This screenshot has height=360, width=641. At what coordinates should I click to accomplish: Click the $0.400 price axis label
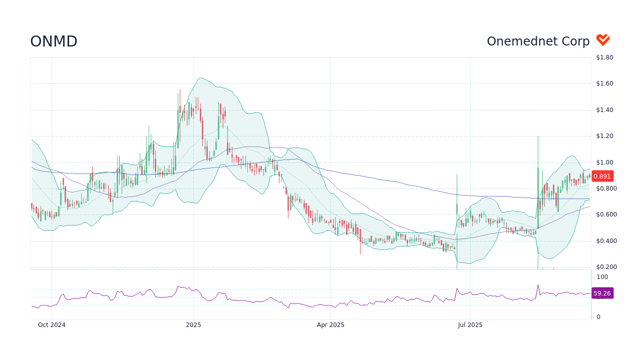[606, 241]
